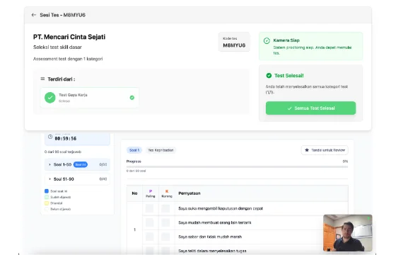Select the Tes Kepribadian chip
Screen dimensions: 396x255
pyautogui.click(x=161, y=150)
